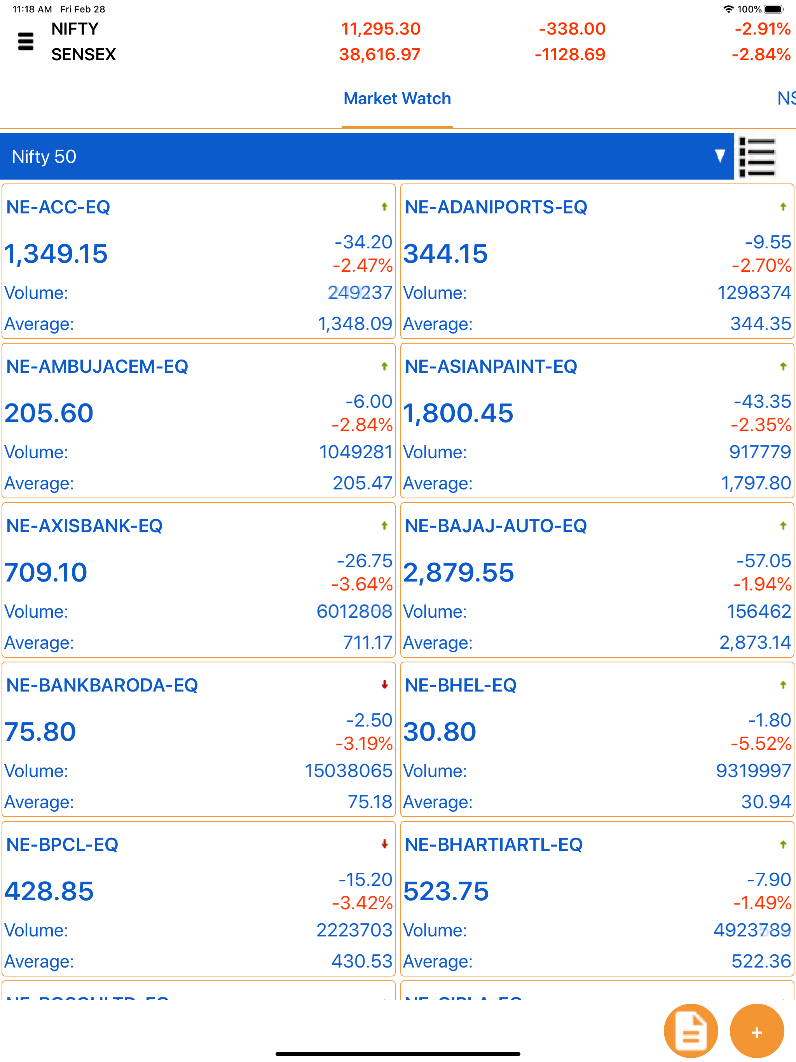This screenshot has width=796, height=1062.
Task: Click the 11:18 AM clock in status bar
Action: tap(32, 9)
